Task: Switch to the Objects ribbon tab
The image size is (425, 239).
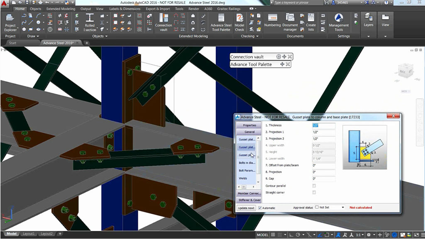Action: 36,9
